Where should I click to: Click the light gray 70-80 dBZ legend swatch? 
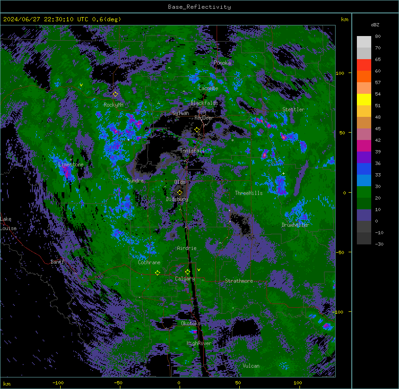[x=364, y=42]
